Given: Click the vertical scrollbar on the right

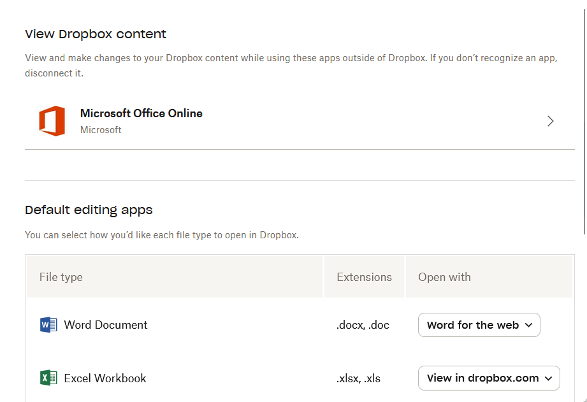Looking at the screenshot, I should (x=584, y=122).
